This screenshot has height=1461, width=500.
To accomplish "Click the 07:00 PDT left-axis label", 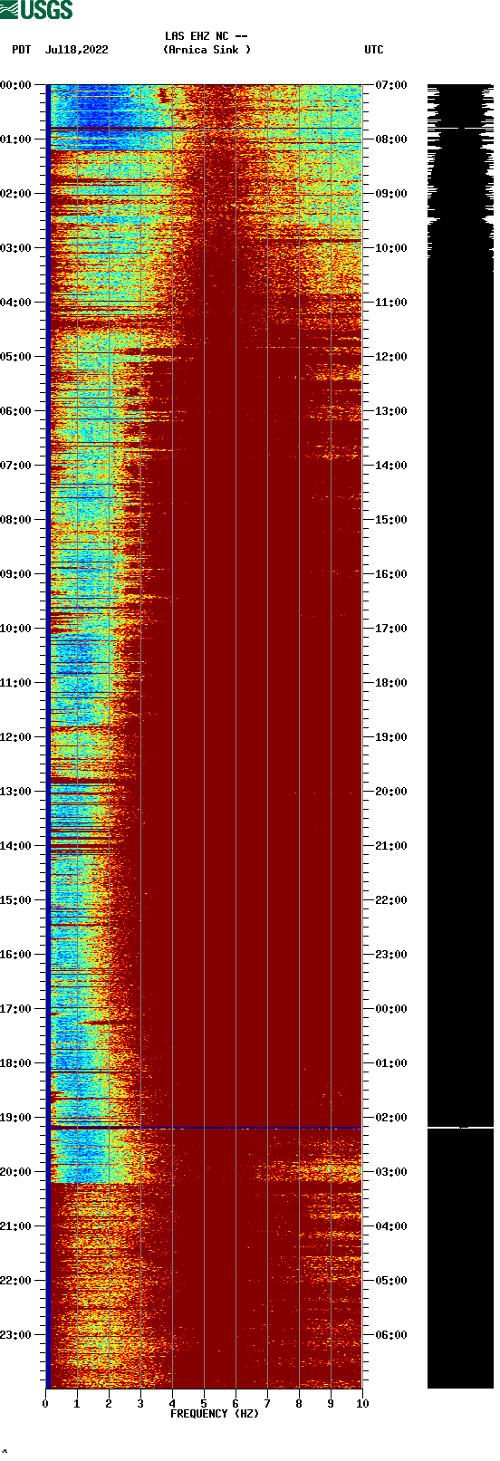I will pos(16,466).
